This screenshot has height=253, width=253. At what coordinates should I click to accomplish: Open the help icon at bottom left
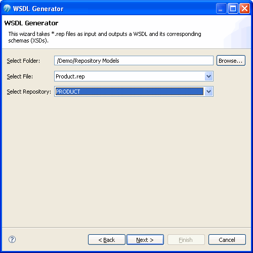[12, 239]
